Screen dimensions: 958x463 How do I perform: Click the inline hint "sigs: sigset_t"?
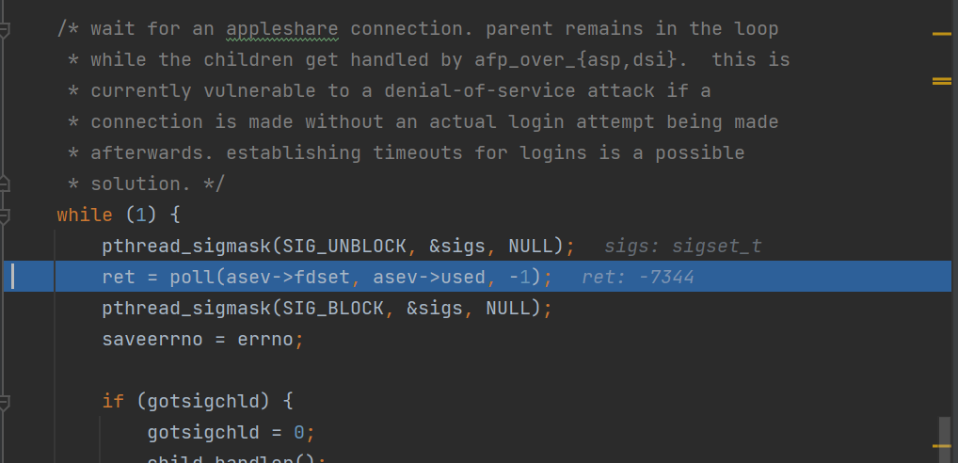click(x=683, y=247)
